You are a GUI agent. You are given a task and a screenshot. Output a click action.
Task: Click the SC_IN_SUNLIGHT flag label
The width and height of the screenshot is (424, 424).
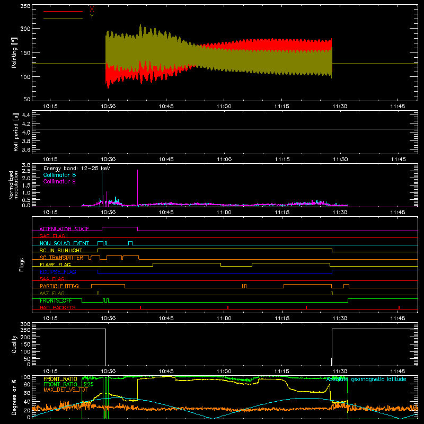click(x=61, y=250)
